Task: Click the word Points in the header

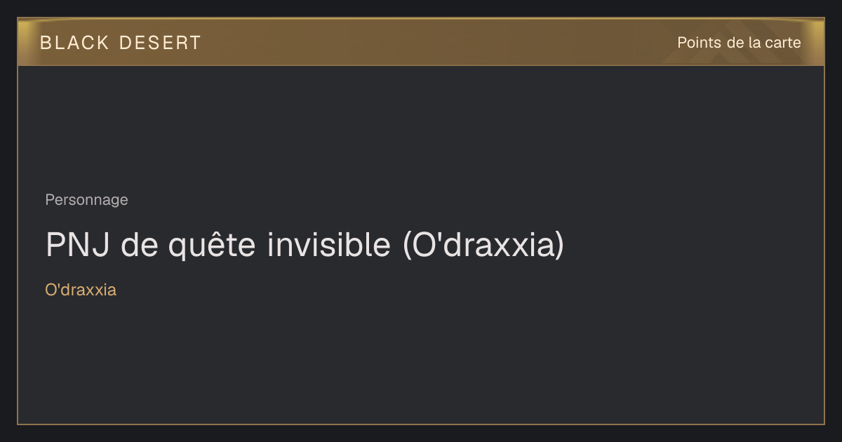Action: tap(699, 43)
